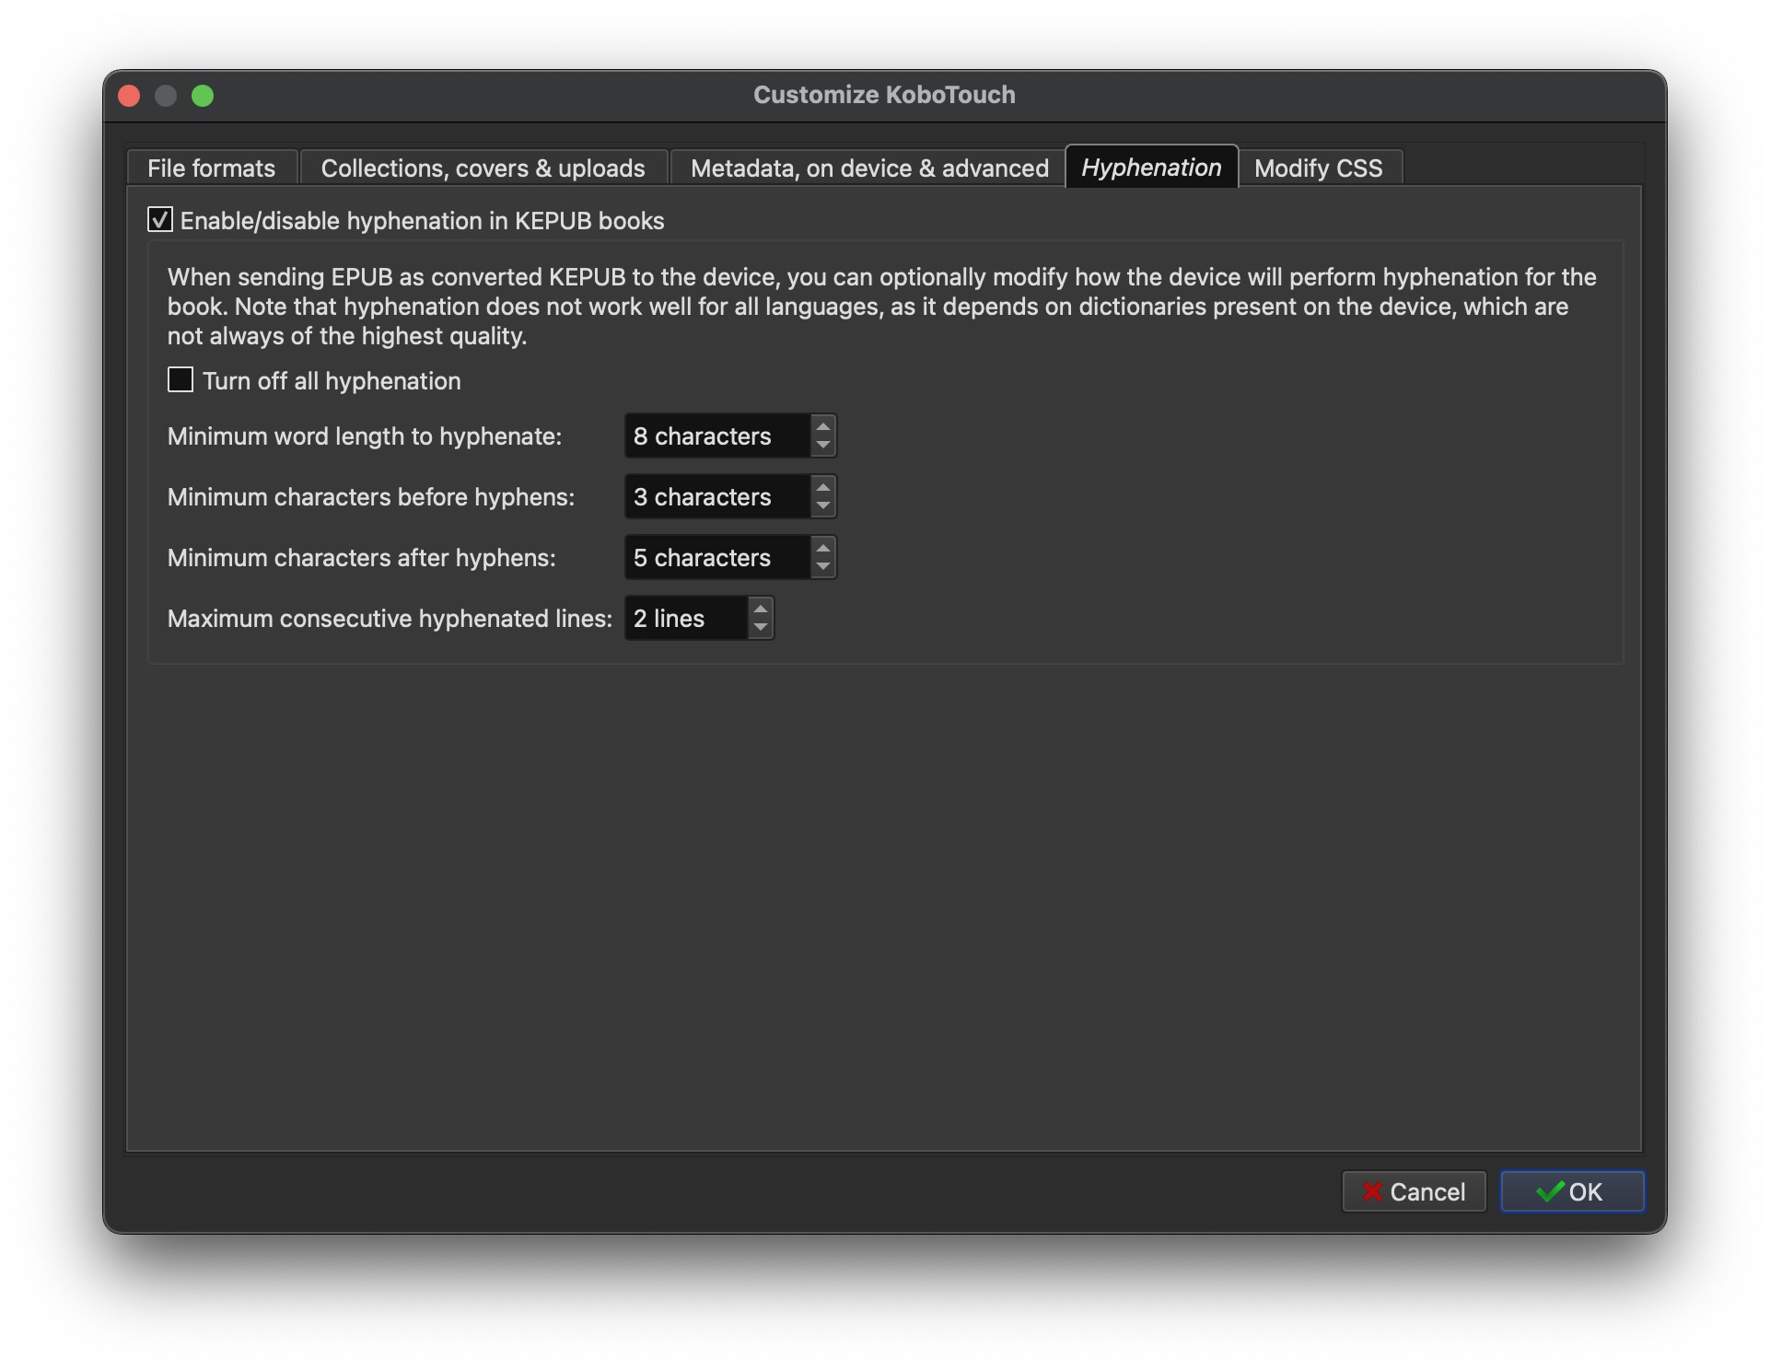Uncheck Enable/disable hyphenation in KEPUB books
The width and height of the screenshot is (1770, 1370).
tap(160, 220)
